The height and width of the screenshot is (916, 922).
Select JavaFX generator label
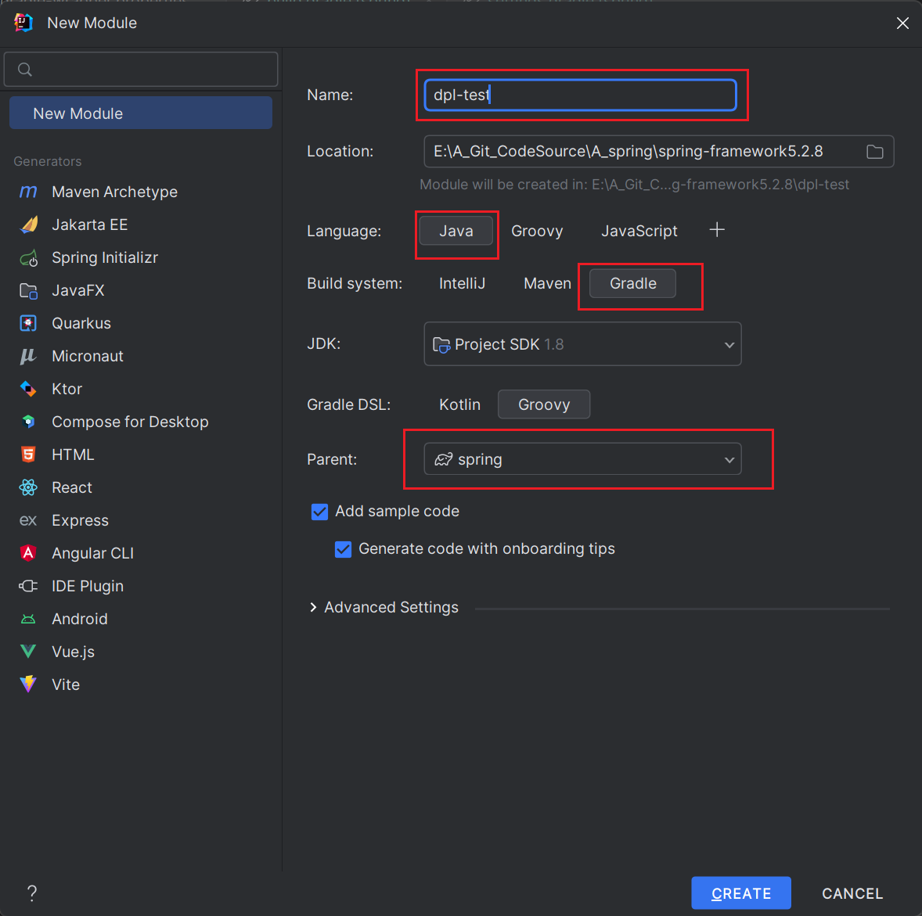pyautogui.click(x=77, y=291)
